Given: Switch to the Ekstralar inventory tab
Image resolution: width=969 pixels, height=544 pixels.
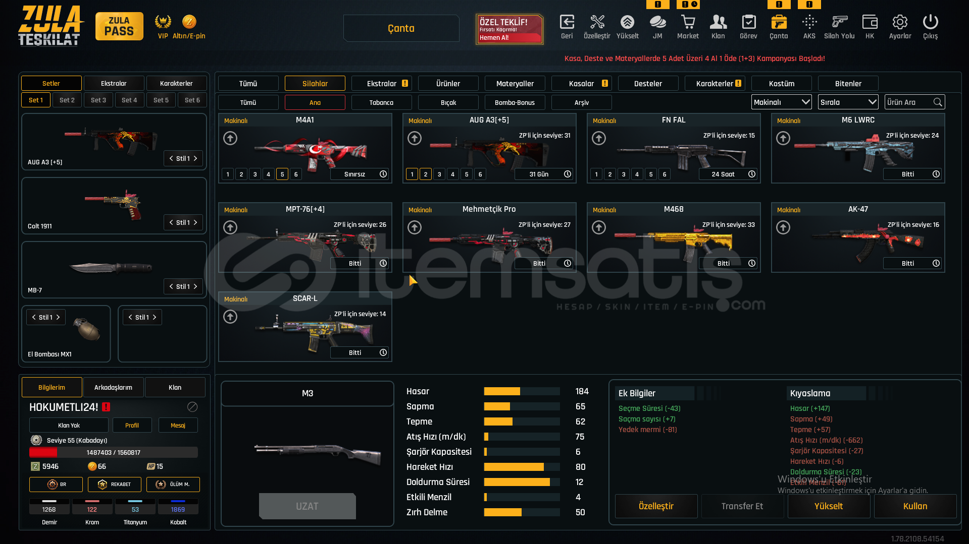Looking at the screenshot, I should 382,84.
